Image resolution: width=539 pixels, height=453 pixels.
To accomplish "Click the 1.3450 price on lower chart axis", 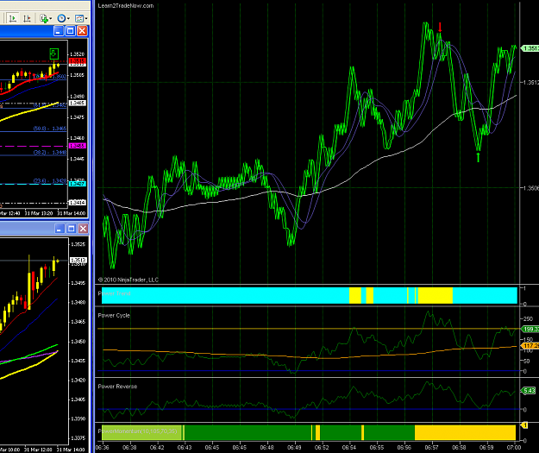I will coord(78,341).
